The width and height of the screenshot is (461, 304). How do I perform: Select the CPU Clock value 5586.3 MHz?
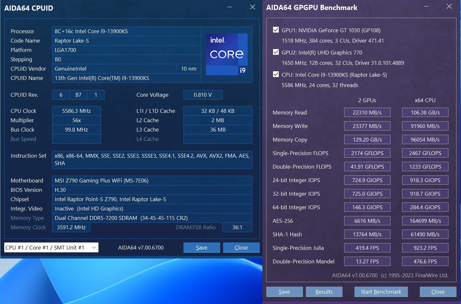pos(76,111)
